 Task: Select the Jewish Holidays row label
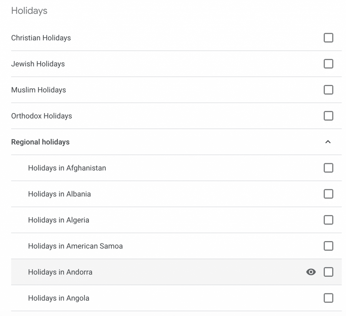pos(38,64)
